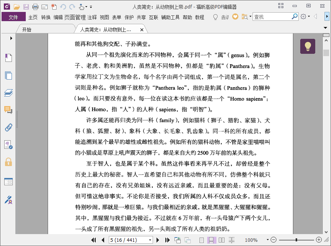Open the zoom level dropdown arrow

coord(268,240)
